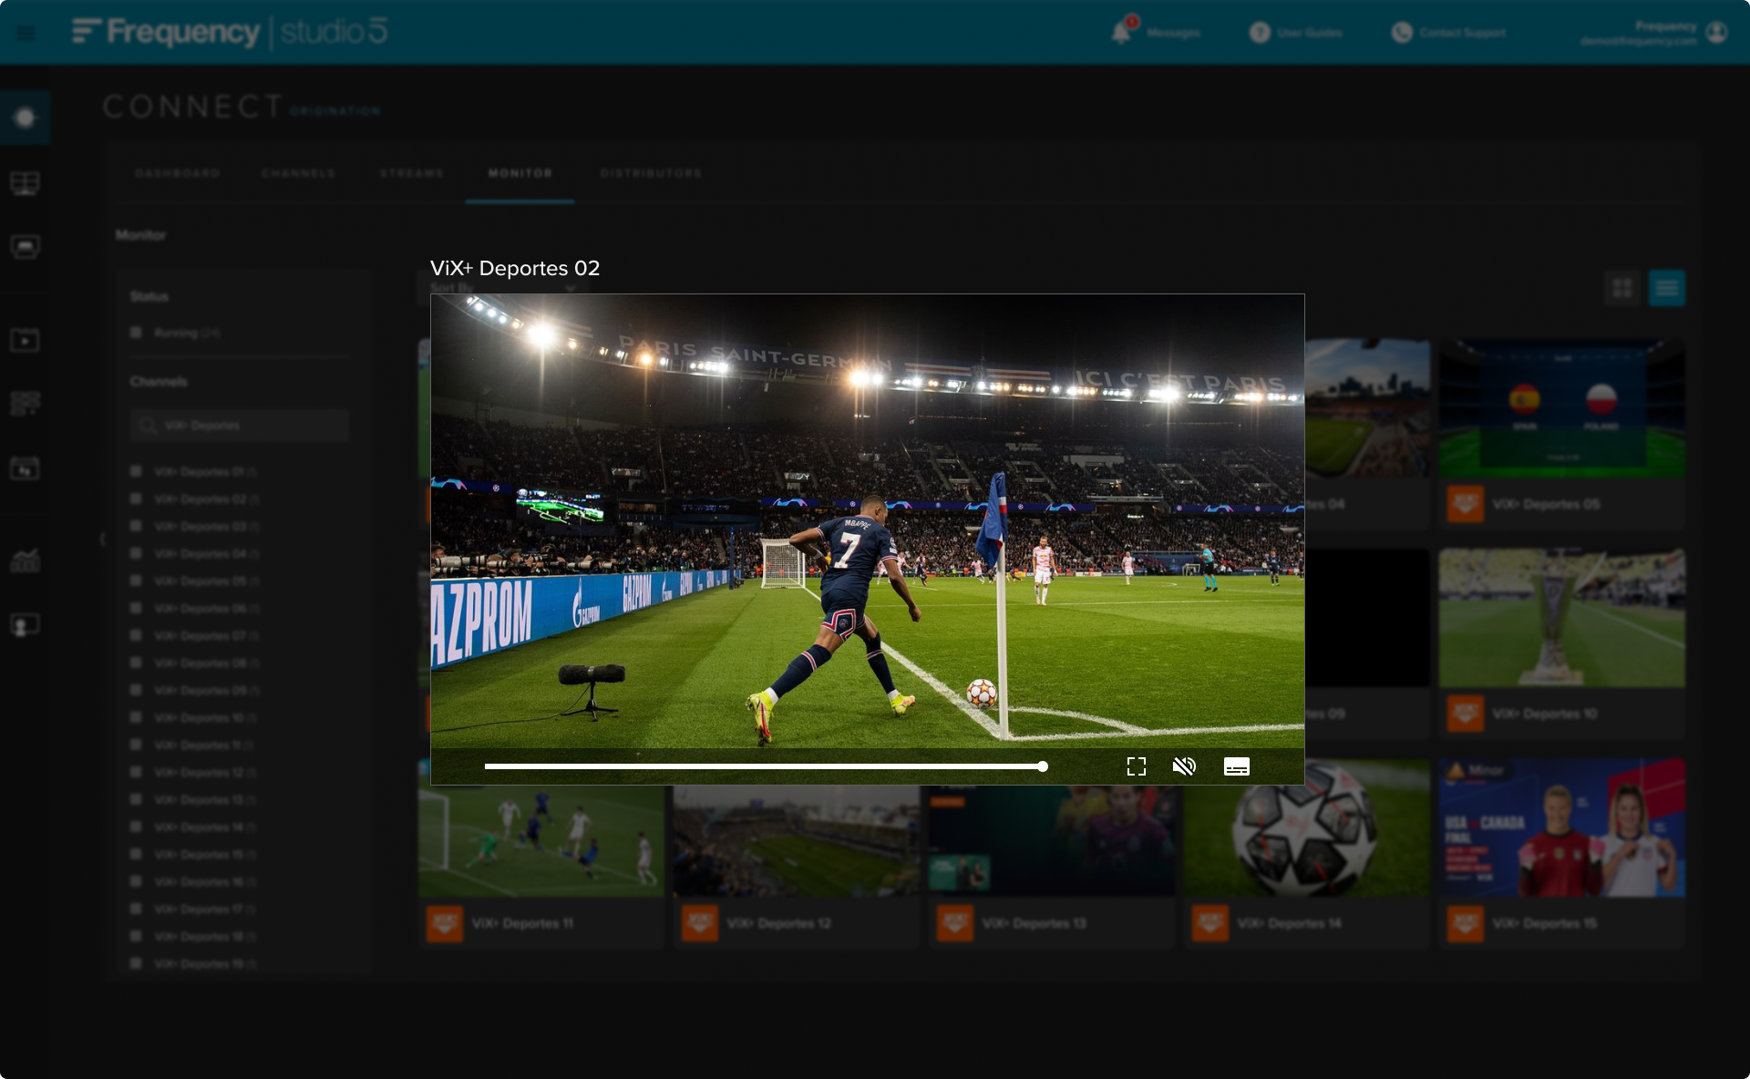Switch to the Dashboard tab
1750x1079 pixels.
(178, 173)
